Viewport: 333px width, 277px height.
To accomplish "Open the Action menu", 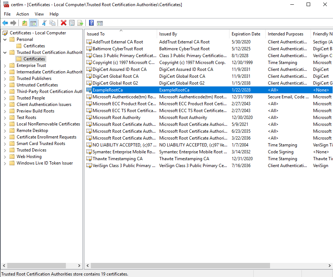I will 22,14.
